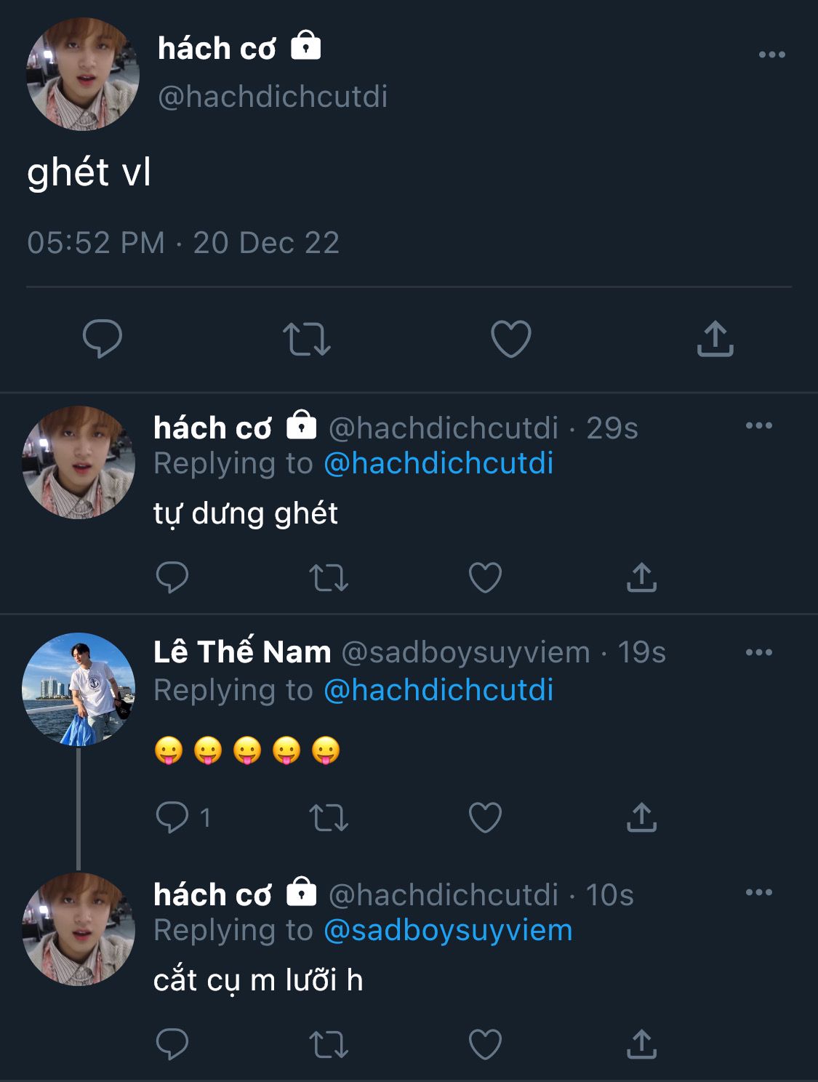Reply to the "tự dưng ghét" tweet
Image resolution: width=818 pixels, height=1082 pixels.
172,578
